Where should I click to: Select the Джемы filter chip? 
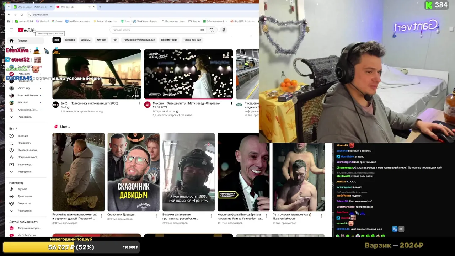(x=86, y=40)
